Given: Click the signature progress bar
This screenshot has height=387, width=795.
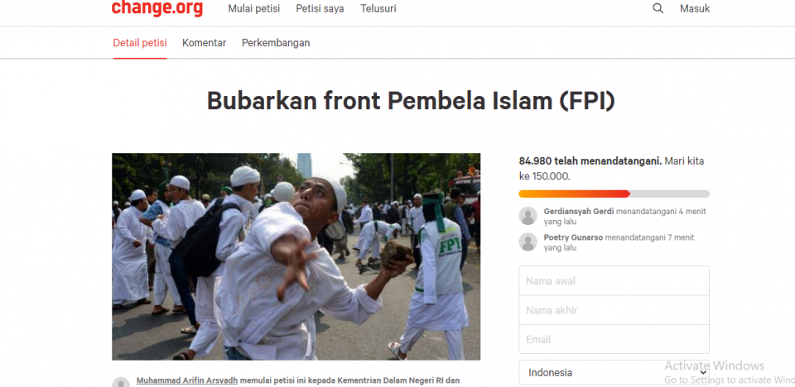Looking at the screenshot, I should click(x=614, y=193).
